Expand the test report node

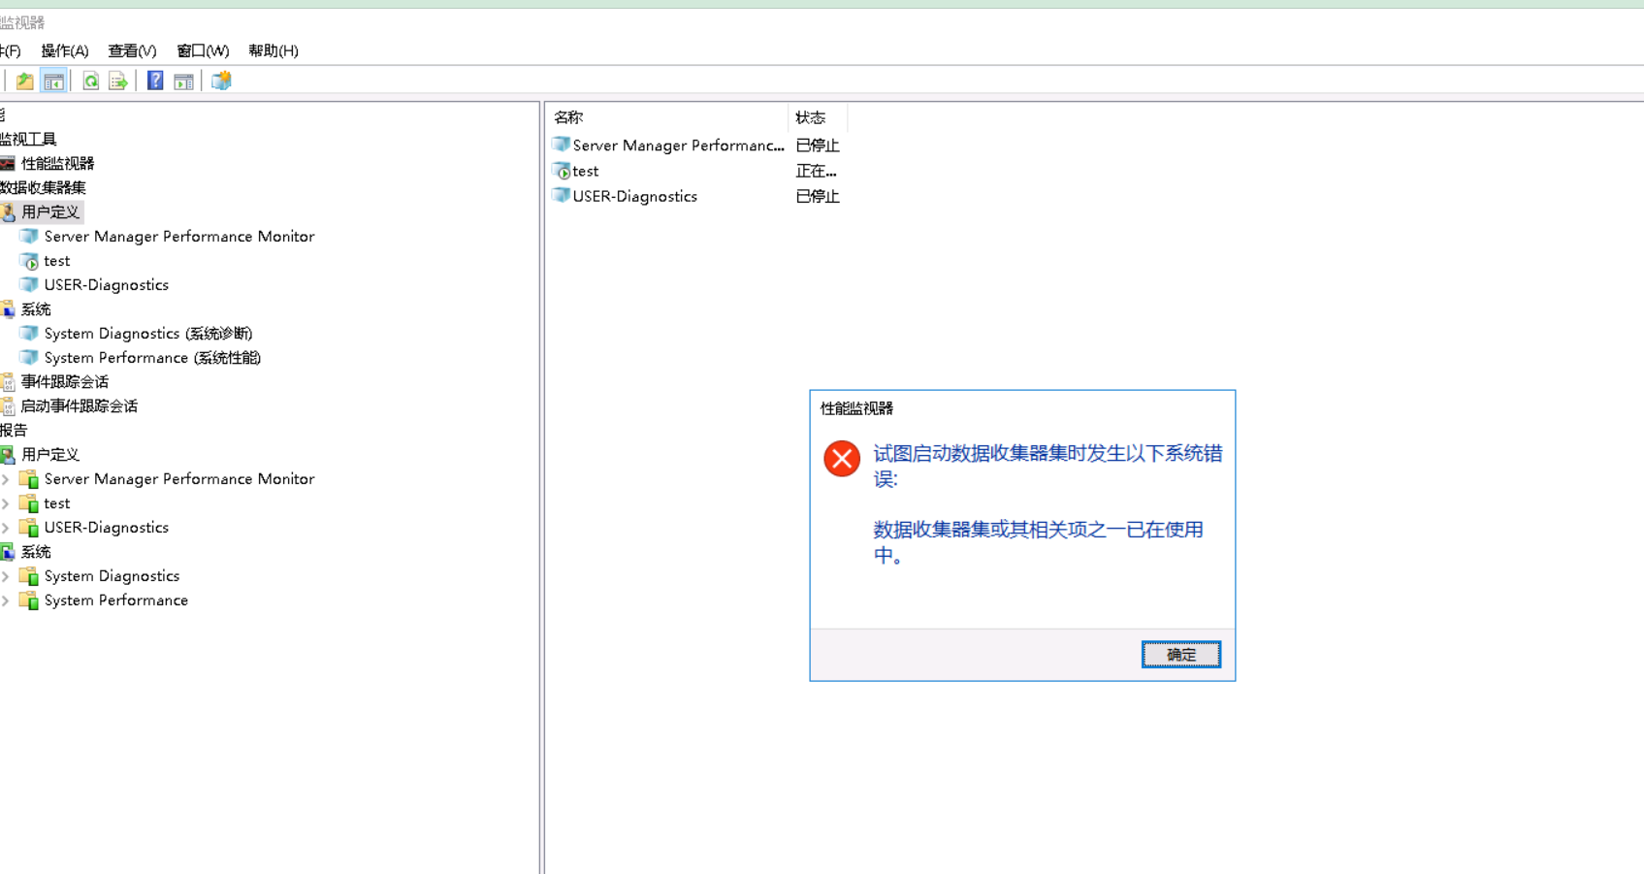point(6,502)
